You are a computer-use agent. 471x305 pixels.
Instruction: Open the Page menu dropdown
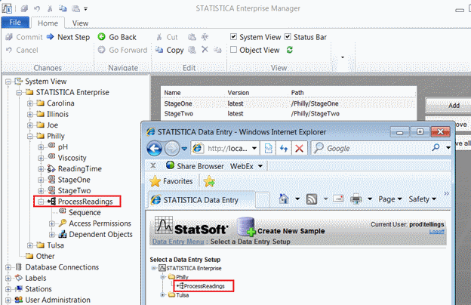click(x=390, y=199)
